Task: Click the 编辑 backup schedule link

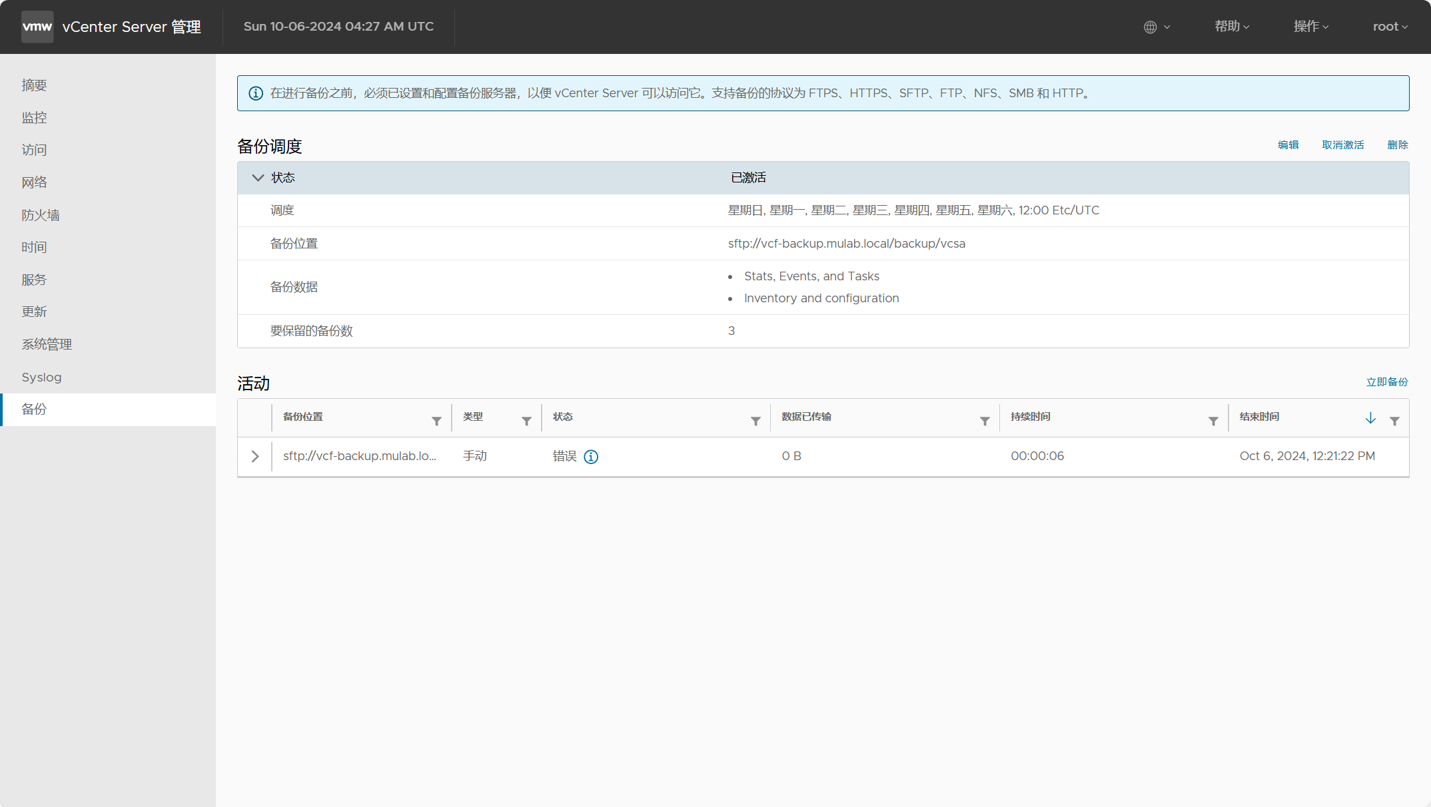Action: 1288,145
